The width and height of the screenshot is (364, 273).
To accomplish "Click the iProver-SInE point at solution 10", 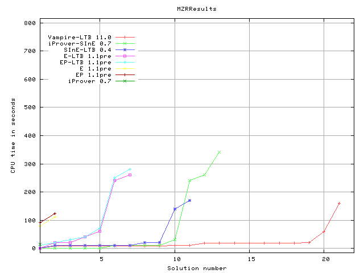I will click(x=175, y=239).
